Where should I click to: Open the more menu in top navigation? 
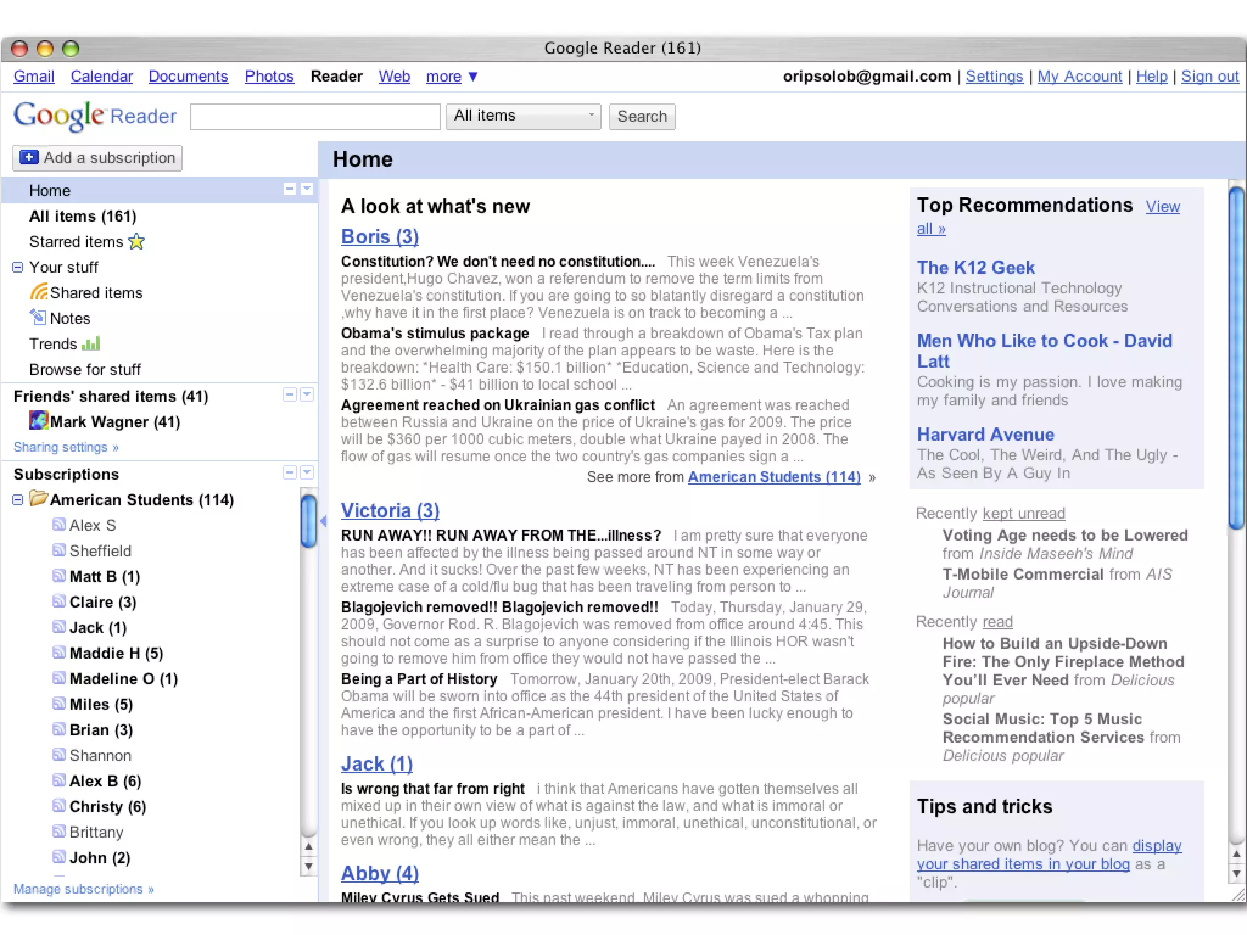coord(452,77)
